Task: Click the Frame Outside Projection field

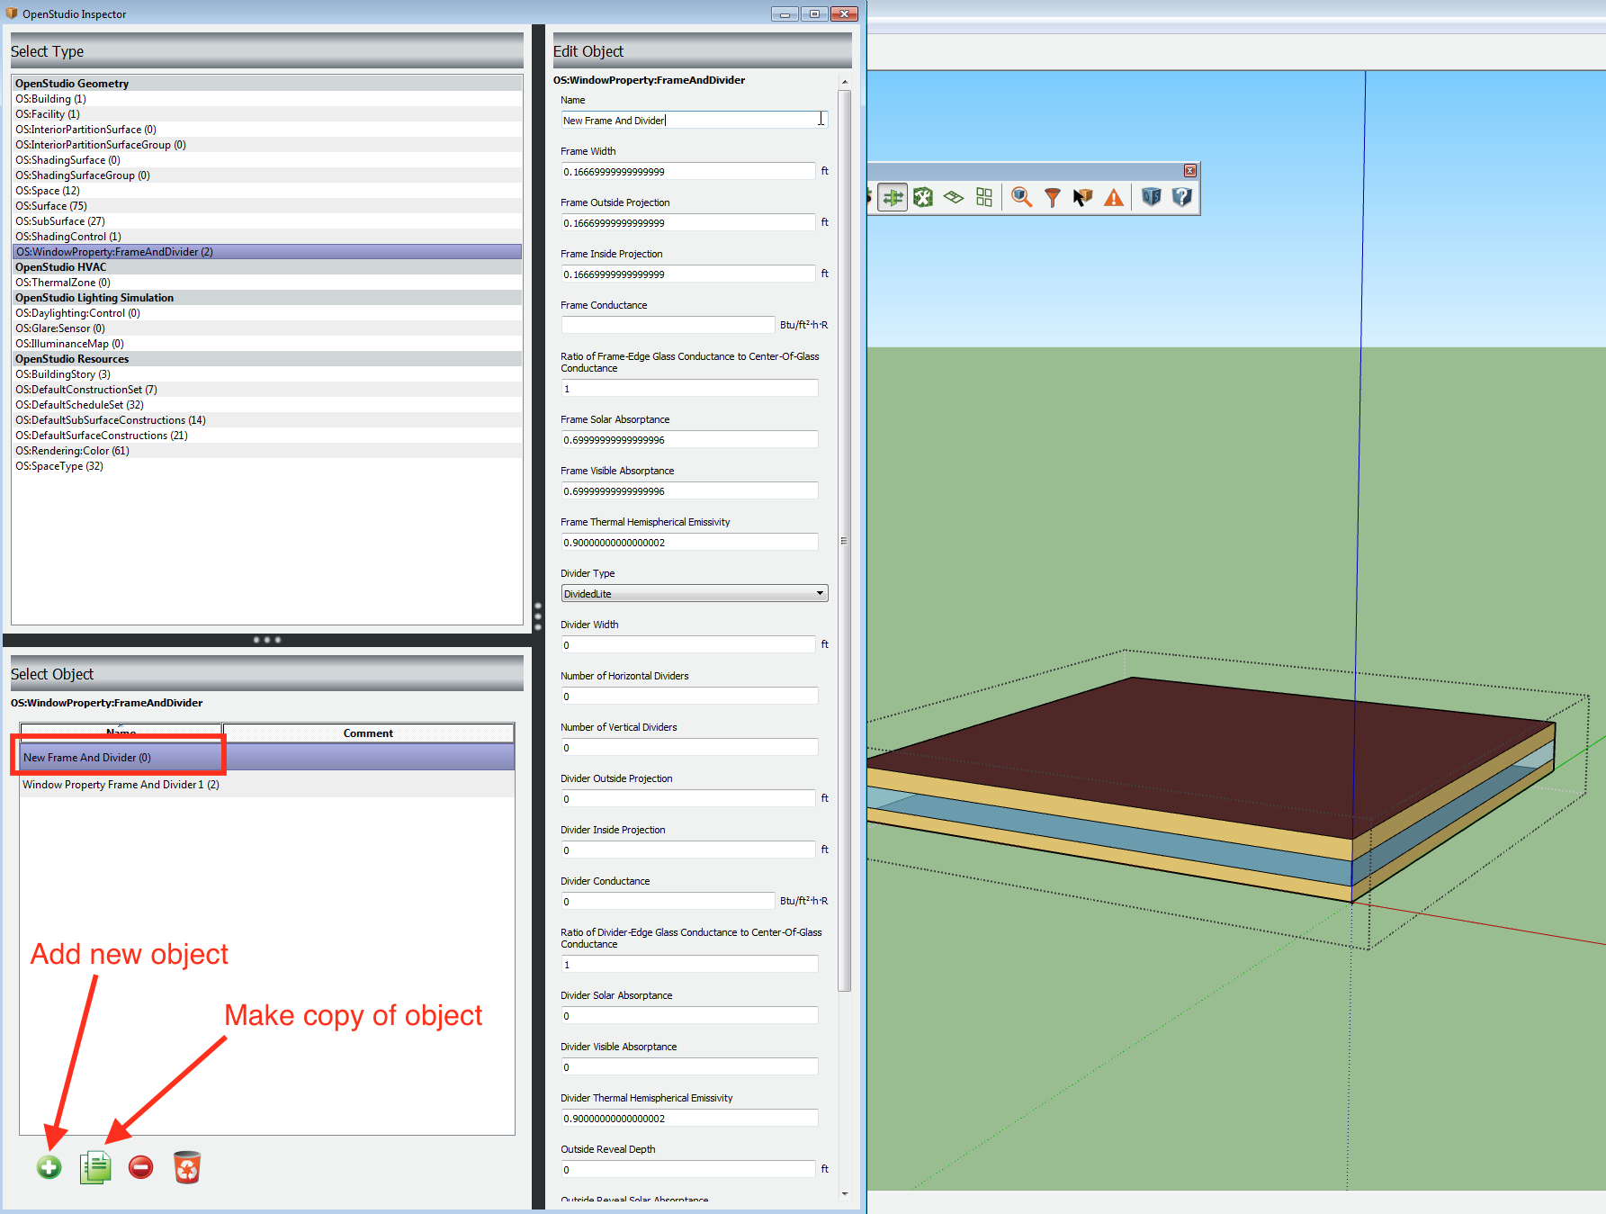Action: point(689,223)
